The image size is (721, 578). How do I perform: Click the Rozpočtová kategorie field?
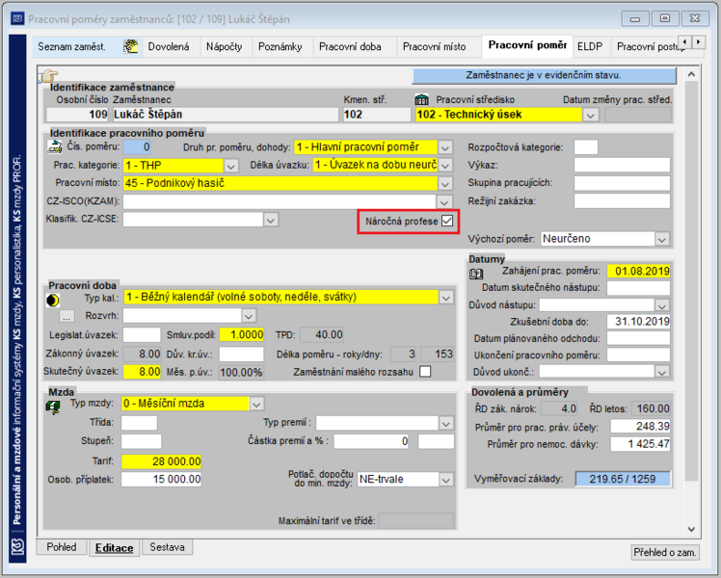tap(586, 147)
